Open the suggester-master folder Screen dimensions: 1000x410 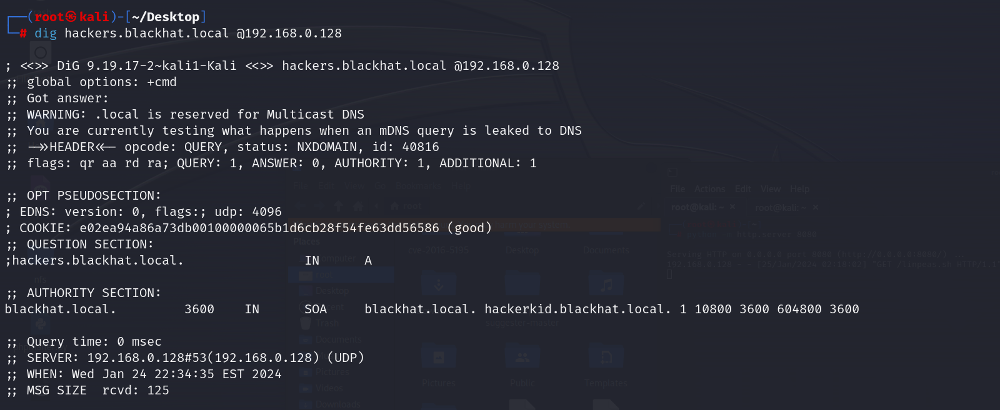522,323
